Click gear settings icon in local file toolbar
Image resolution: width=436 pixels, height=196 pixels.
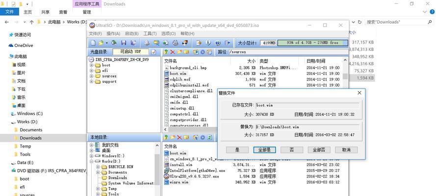(203, 137)
